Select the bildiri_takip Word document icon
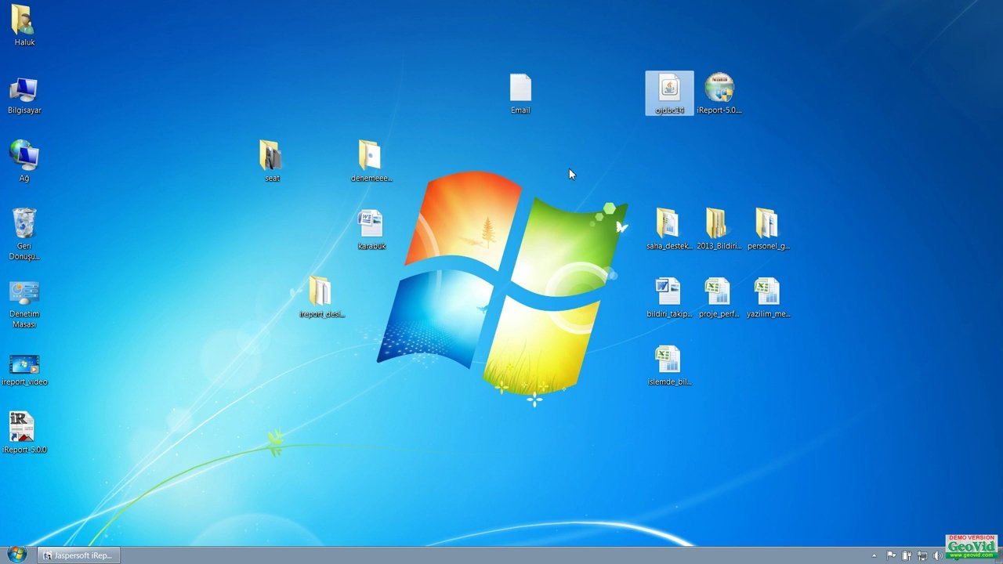Screen dimensions: 1003x564 [668, 291]
